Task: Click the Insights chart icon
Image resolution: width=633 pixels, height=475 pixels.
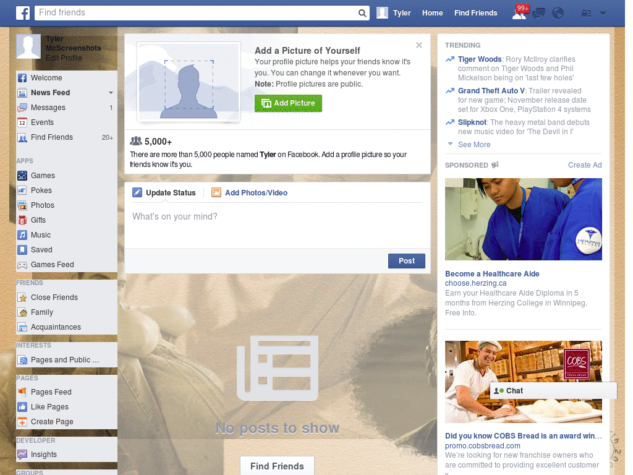Action: click(x=22, y=455)
